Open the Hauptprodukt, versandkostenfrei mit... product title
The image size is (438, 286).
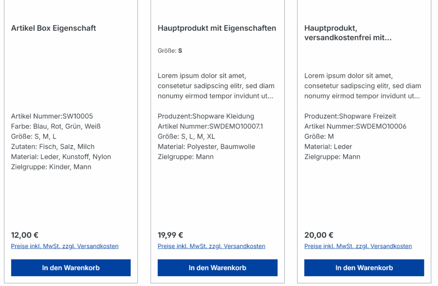coord(348,32)
